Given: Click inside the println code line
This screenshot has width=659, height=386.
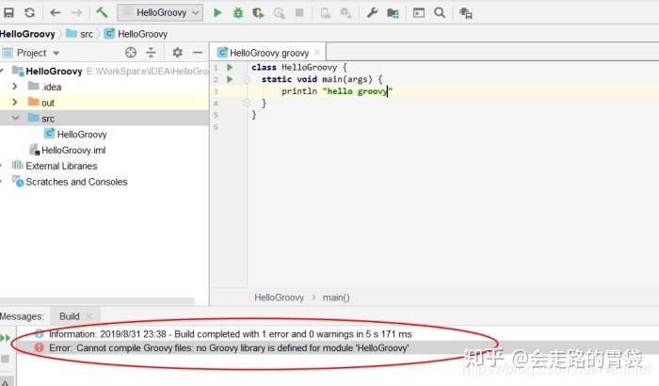Looking at the screenshot, I should 337,90.
